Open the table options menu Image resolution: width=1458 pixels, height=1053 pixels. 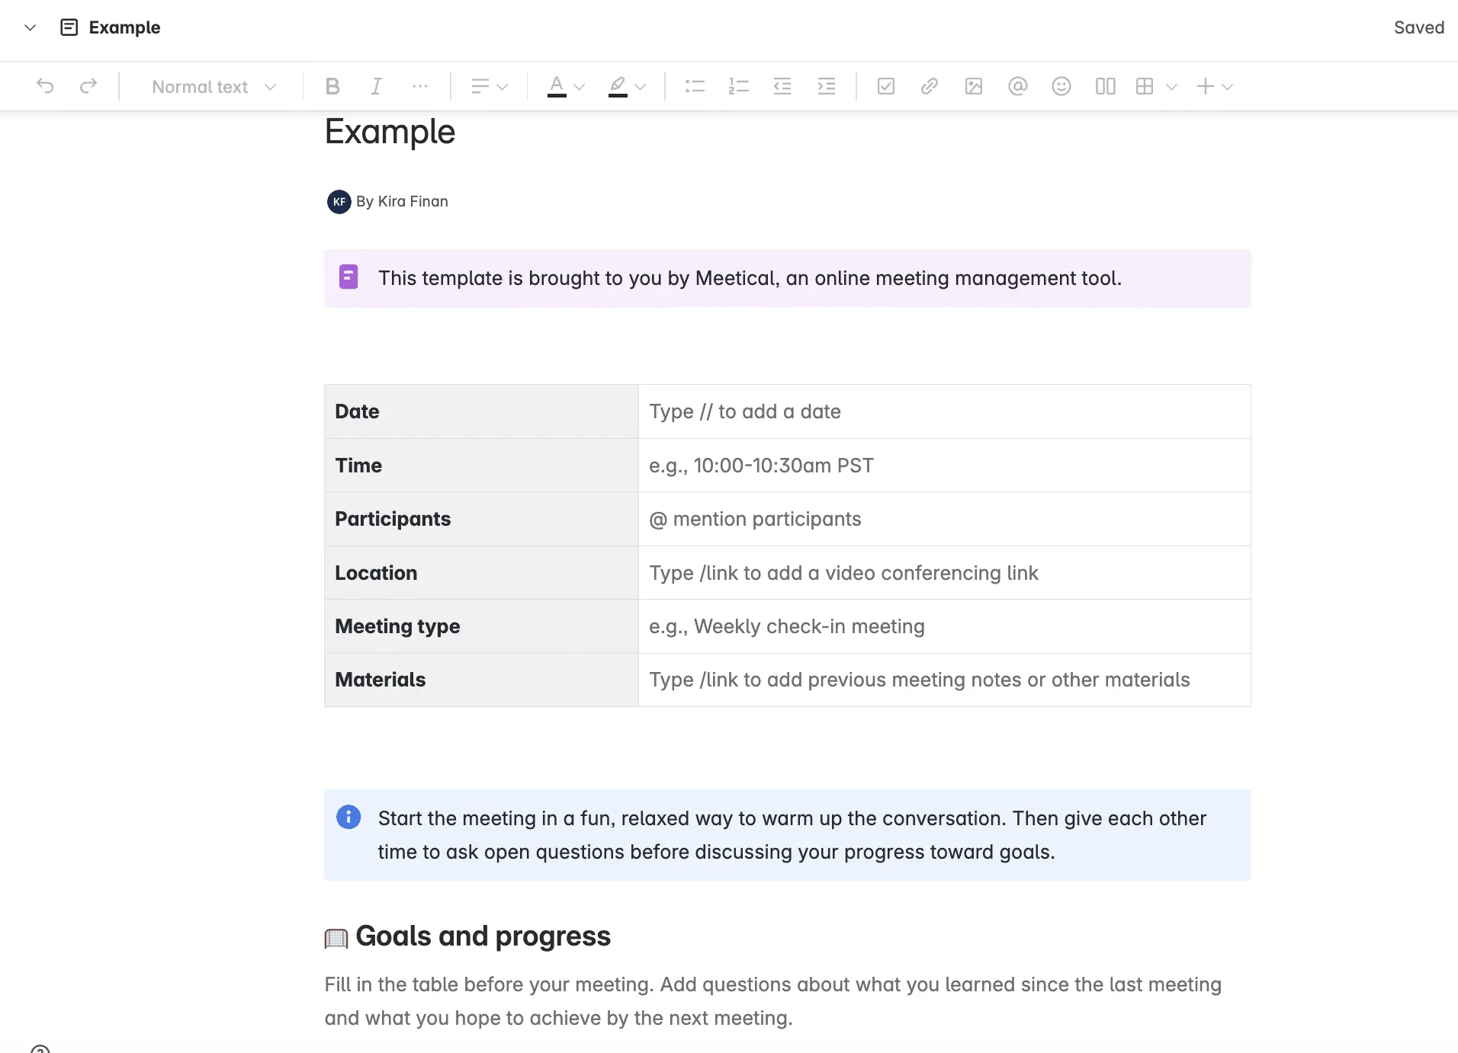coord(1156,86)
